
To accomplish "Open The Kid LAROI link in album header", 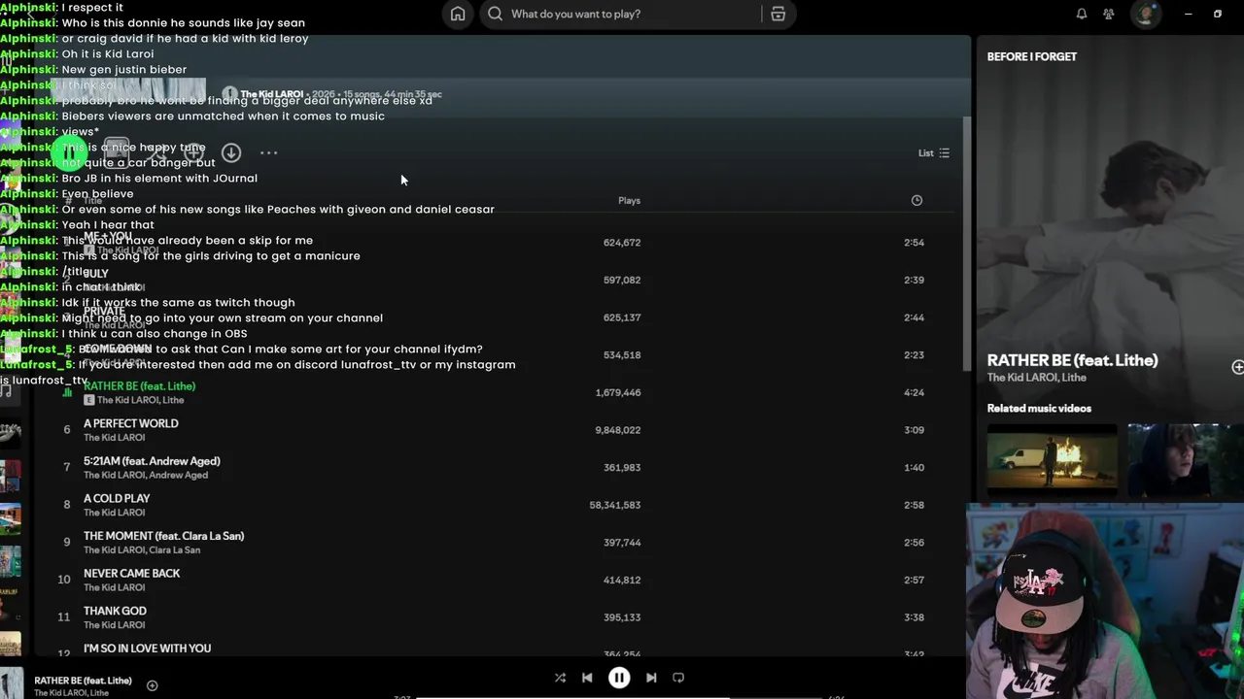I will (x=272, y=94).
